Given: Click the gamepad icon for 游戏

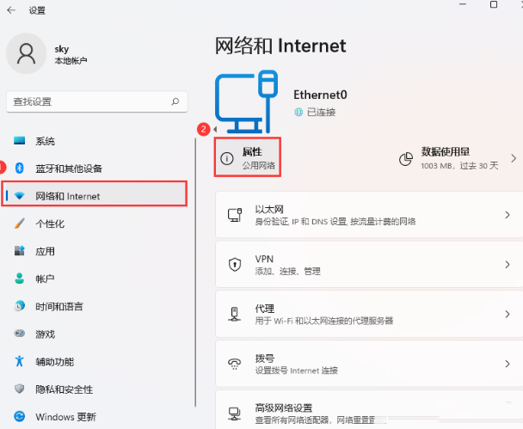Looking at the screenshot, I should point(19,334).
